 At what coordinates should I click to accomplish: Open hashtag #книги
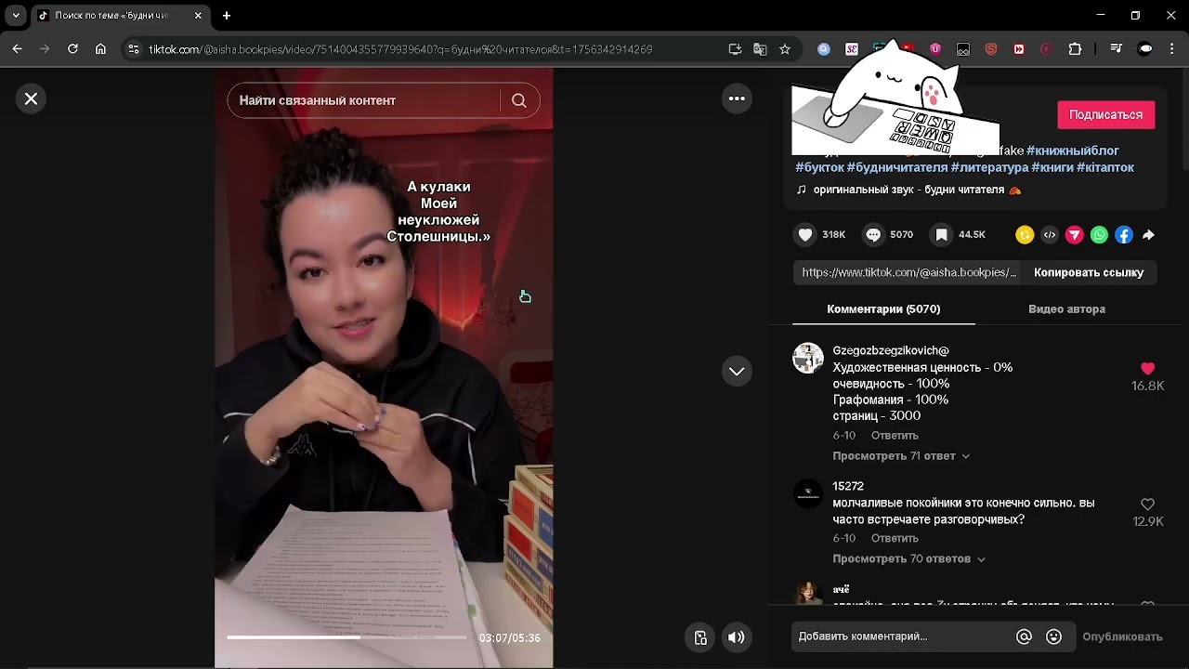pos(1052,167)
